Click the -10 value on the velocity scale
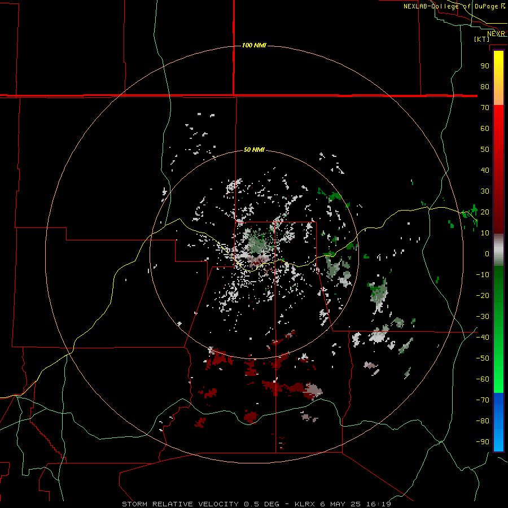Screen dimensions: 508x508 483,275
